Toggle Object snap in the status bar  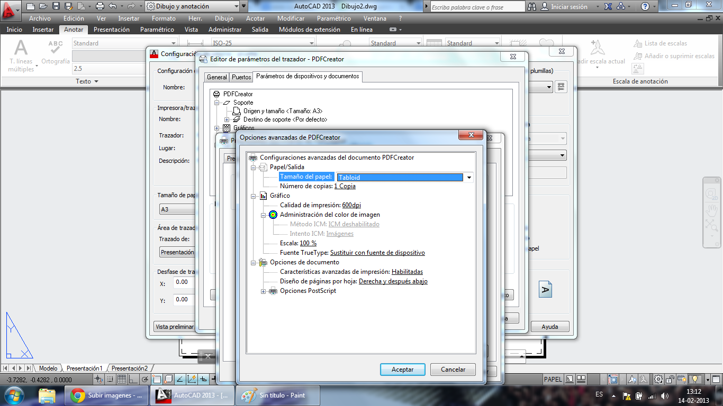click(x=157, y=379)
